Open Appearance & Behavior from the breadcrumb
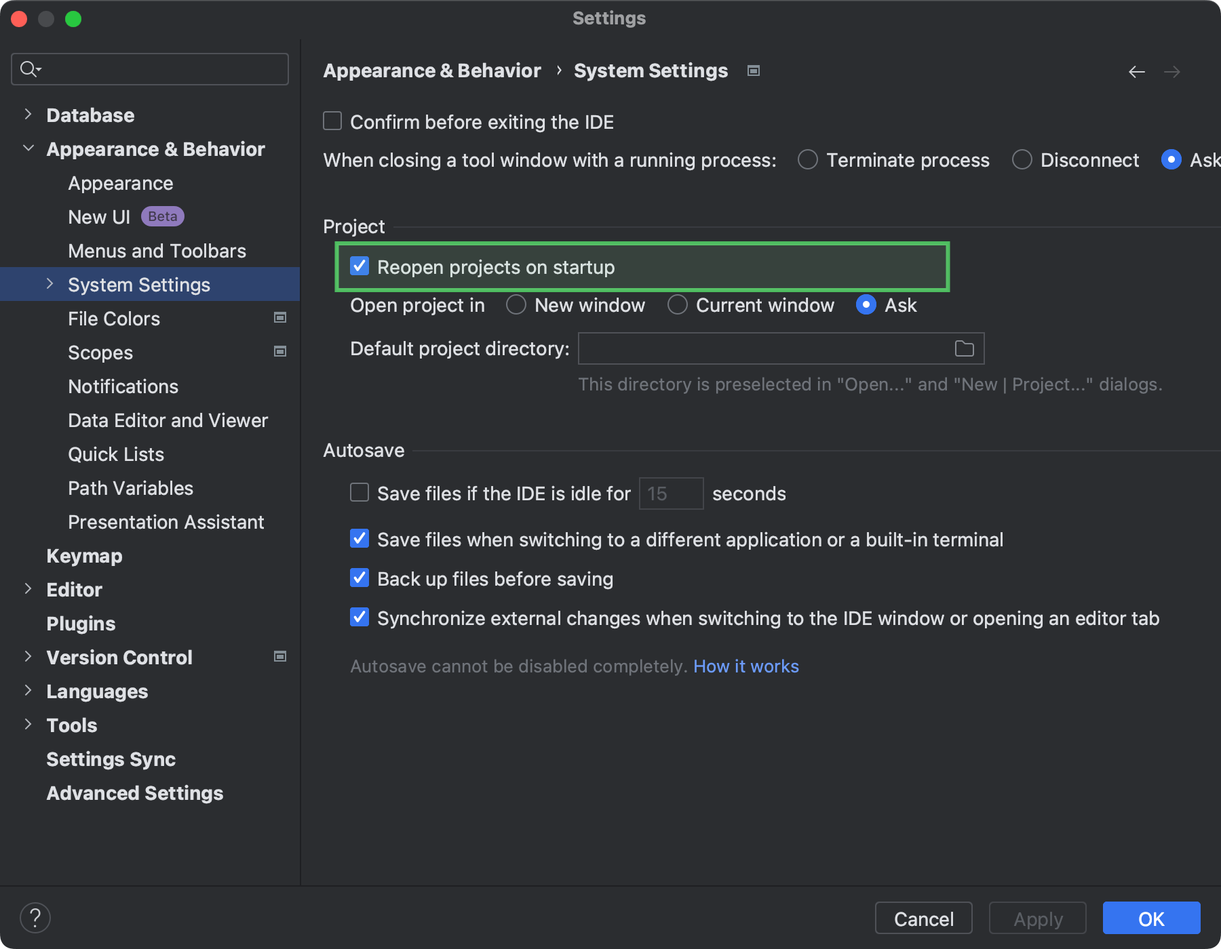1221x949 pixels. click(431, 70)
